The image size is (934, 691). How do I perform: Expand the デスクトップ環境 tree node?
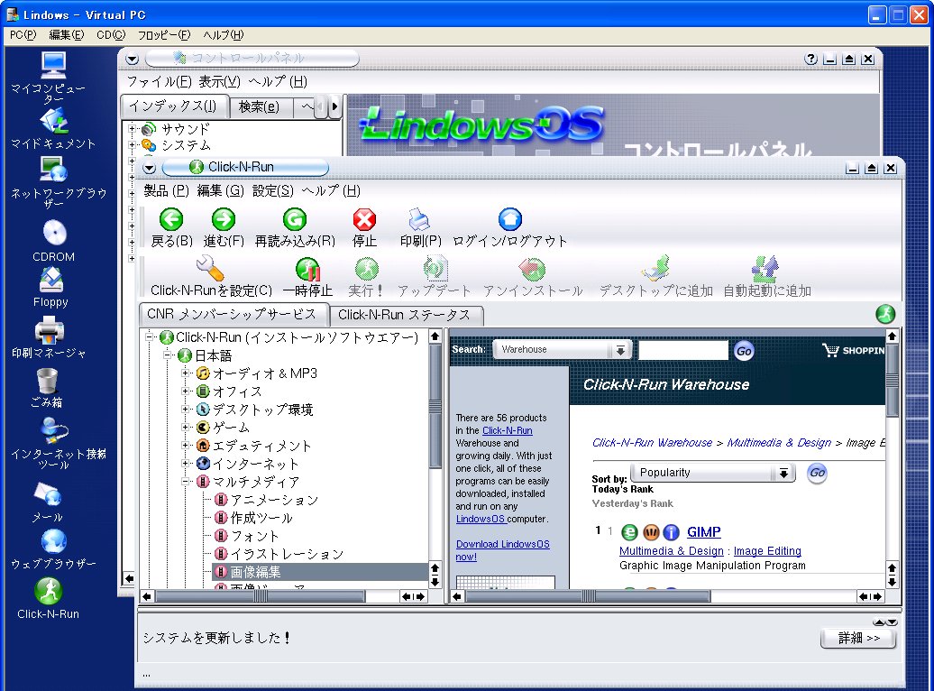pos(185,409)
